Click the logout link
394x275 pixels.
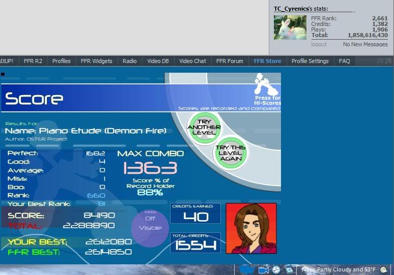pos(319,44)
